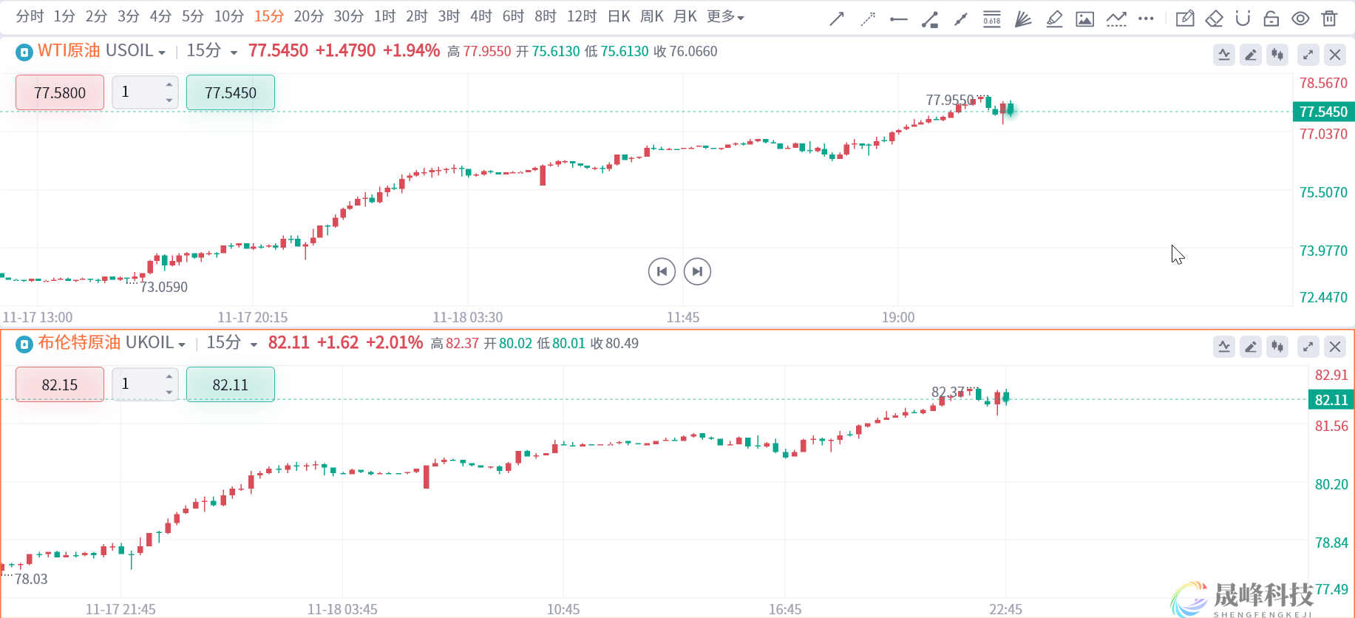Viewport: 1355px width, 618px height.
Task: Switch to the 30分 timeframe
Action: point(349,16)
